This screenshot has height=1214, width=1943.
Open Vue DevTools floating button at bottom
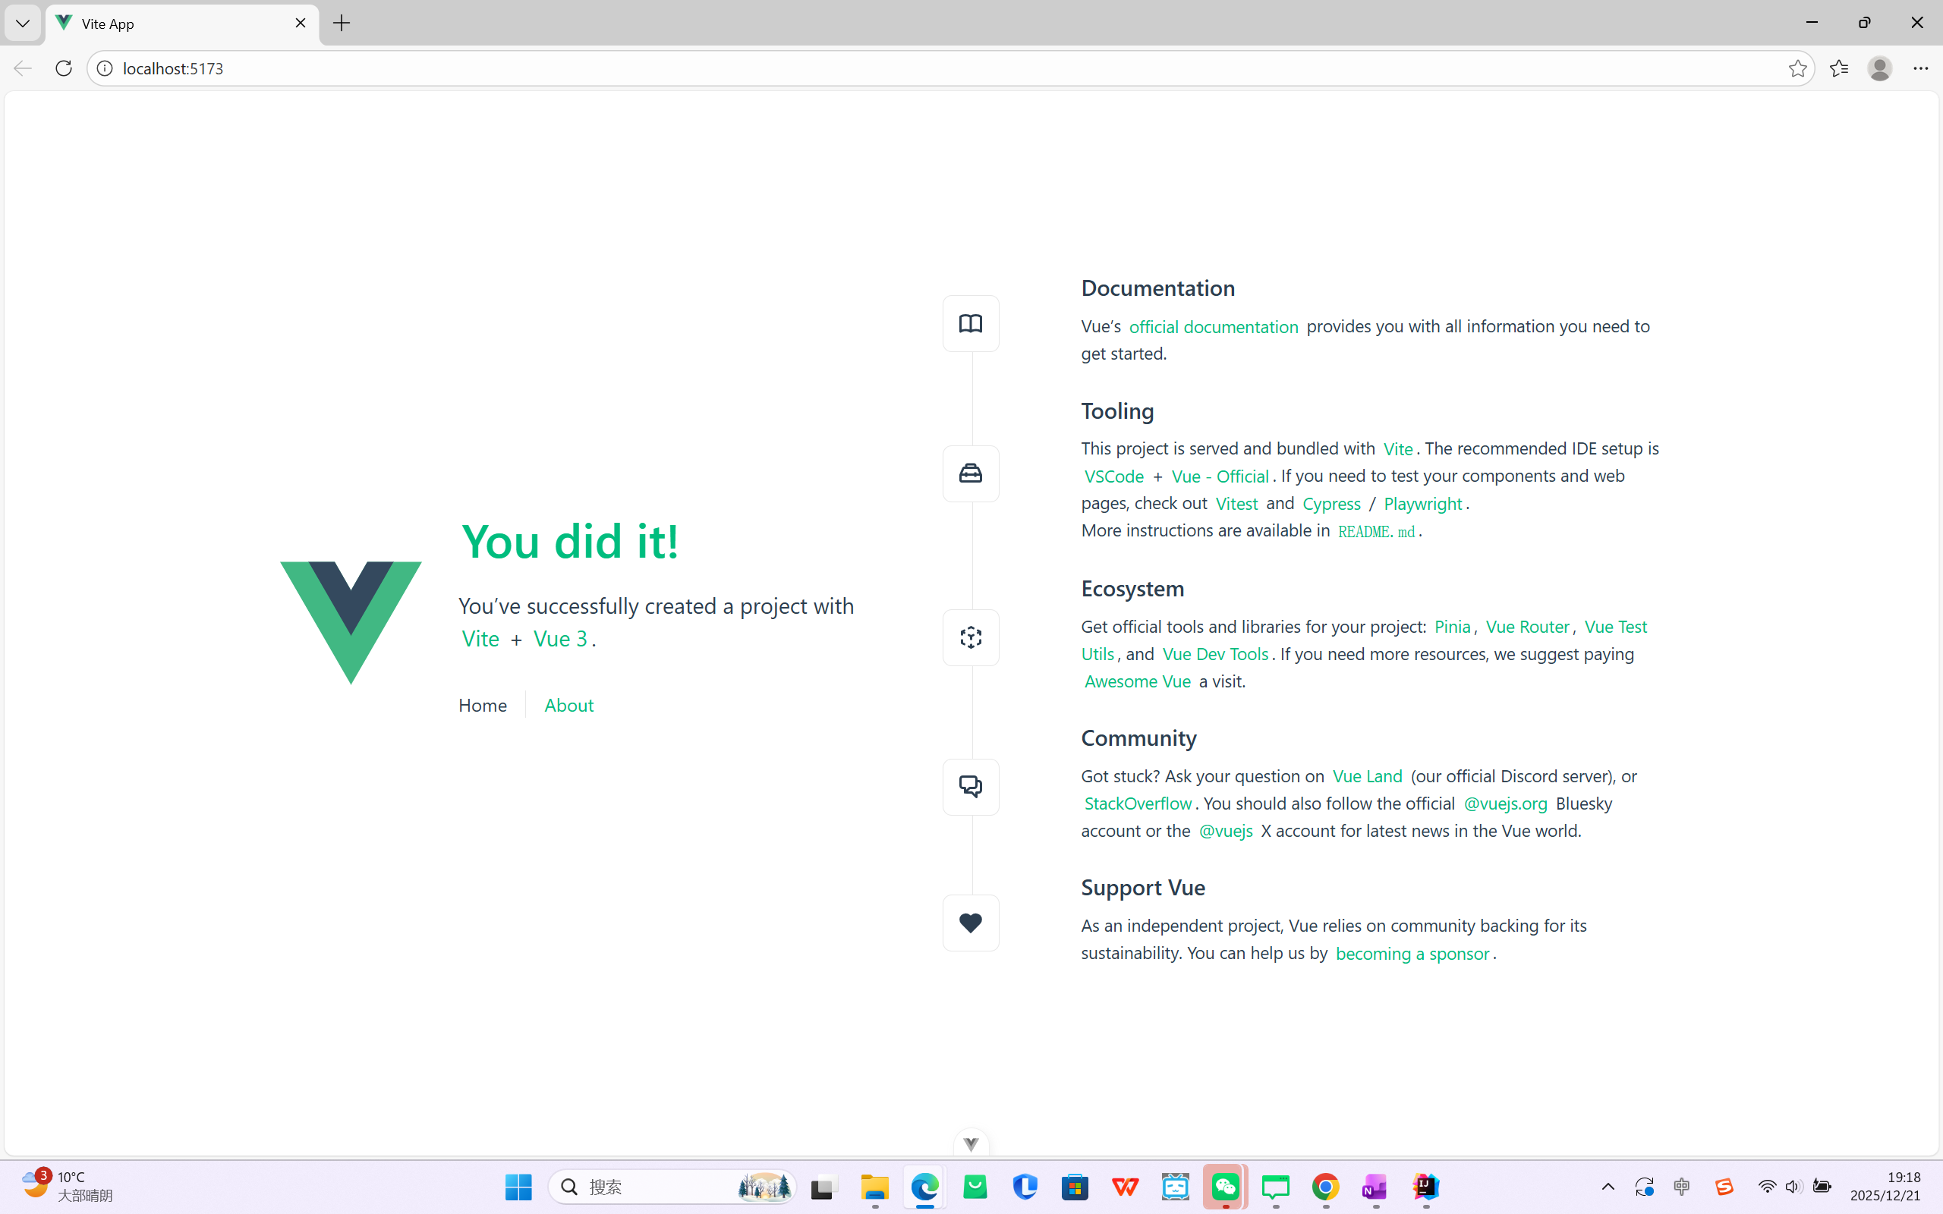tap(971, 1144)
